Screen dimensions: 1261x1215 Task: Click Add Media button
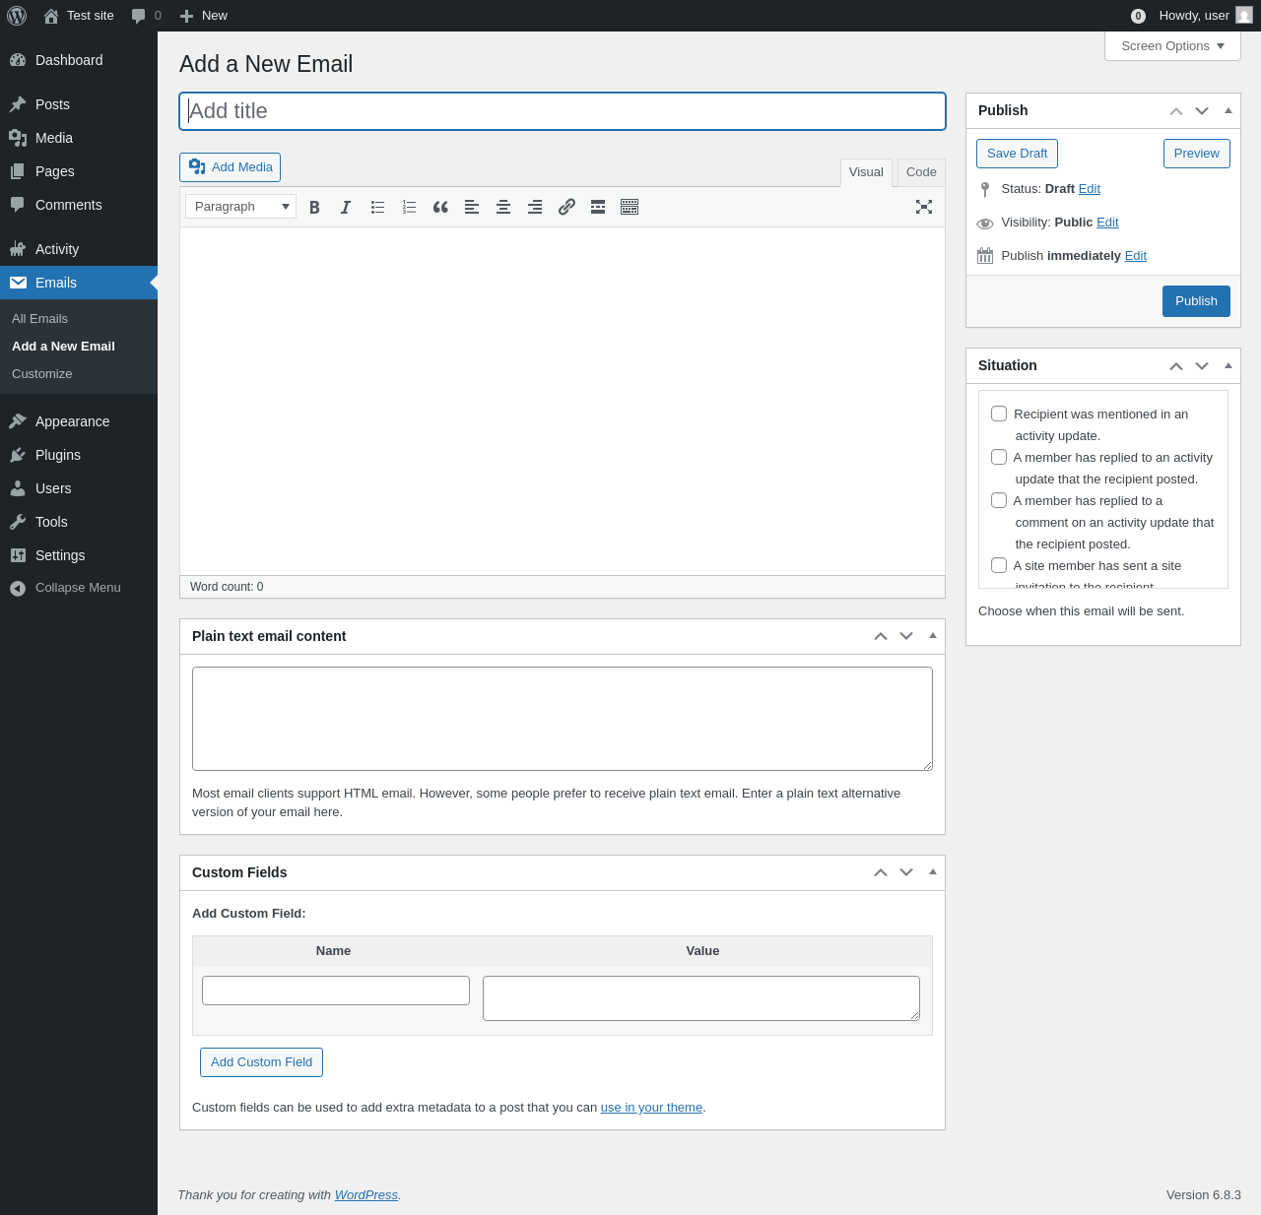point(230,167)
